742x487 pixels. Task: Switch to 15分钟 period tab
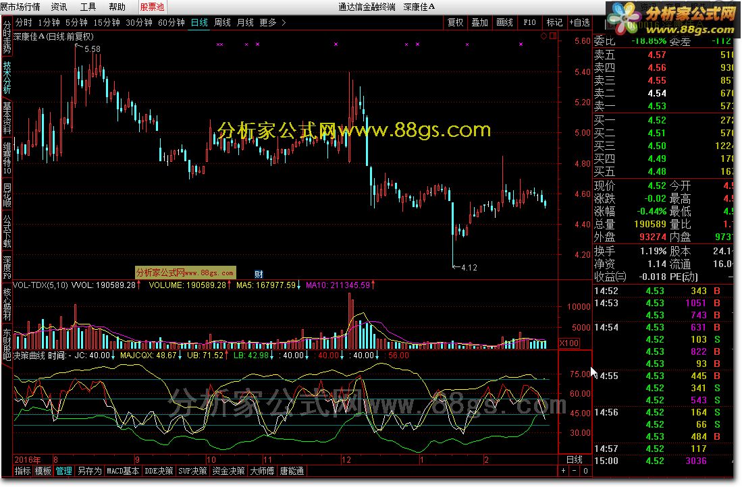(x=107, y=22)
